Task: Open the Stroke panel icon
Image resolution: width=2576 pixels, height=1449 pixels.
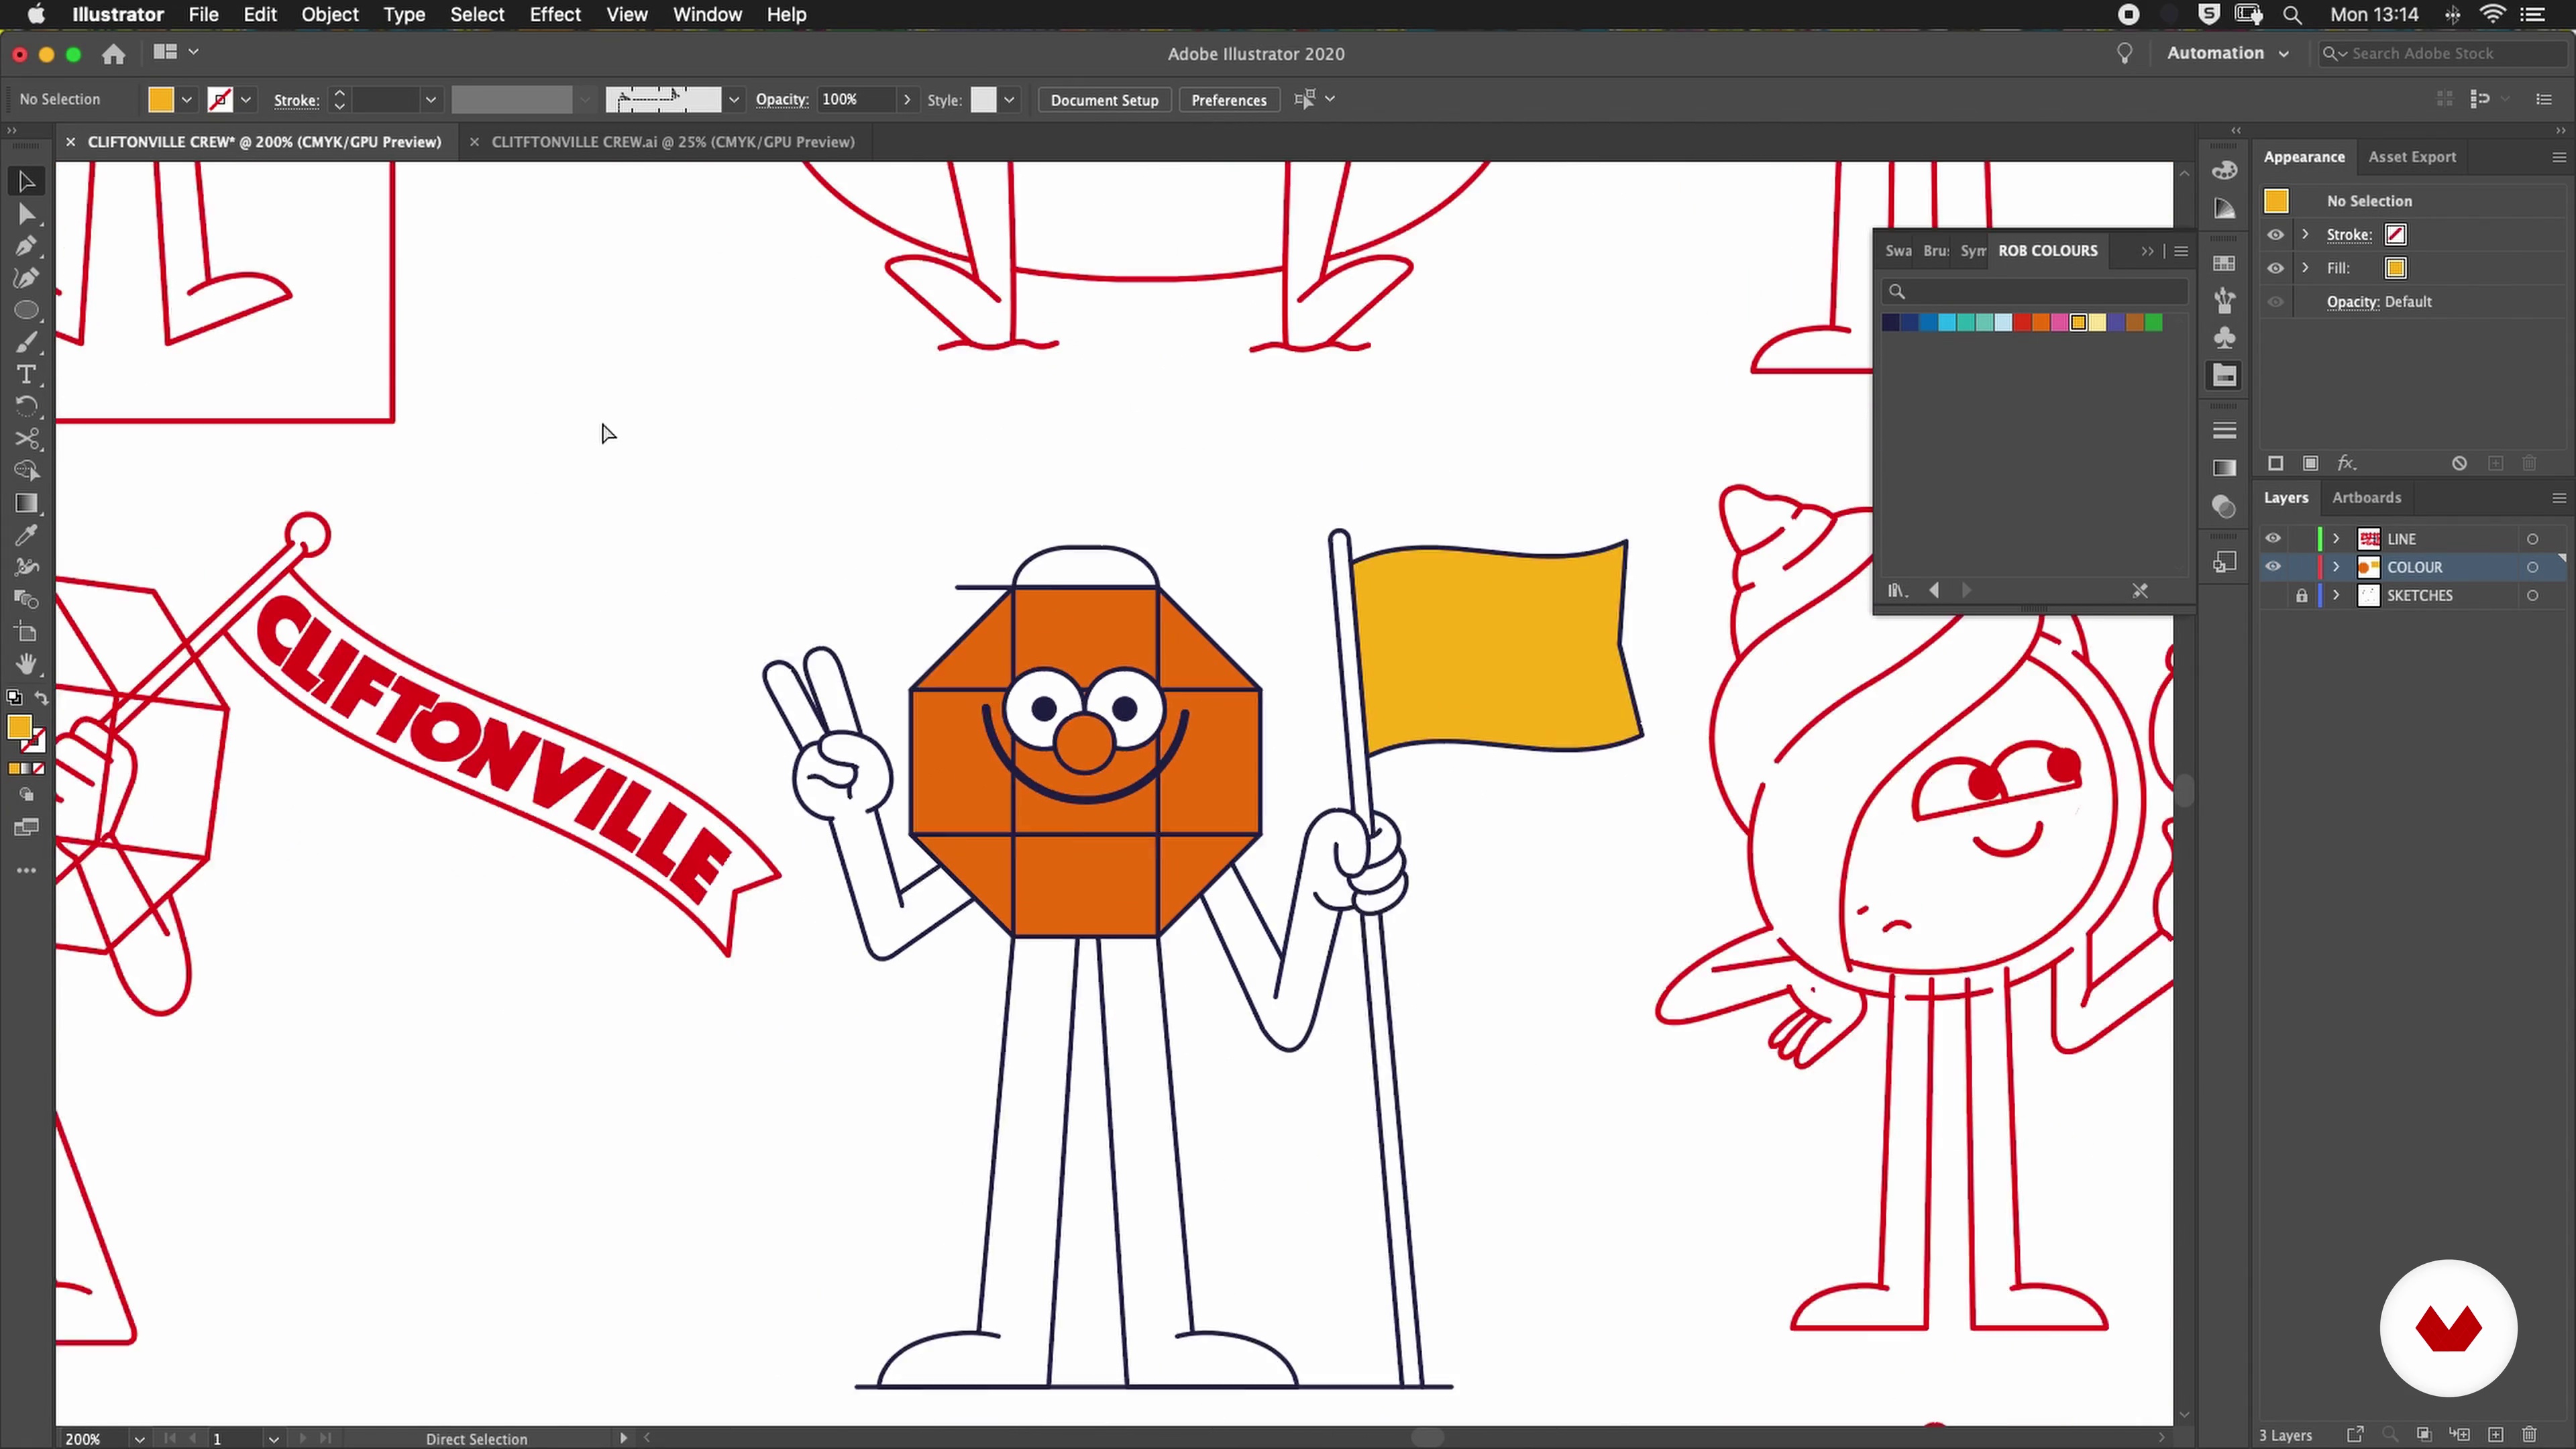Action: [x=2225, y=430]
